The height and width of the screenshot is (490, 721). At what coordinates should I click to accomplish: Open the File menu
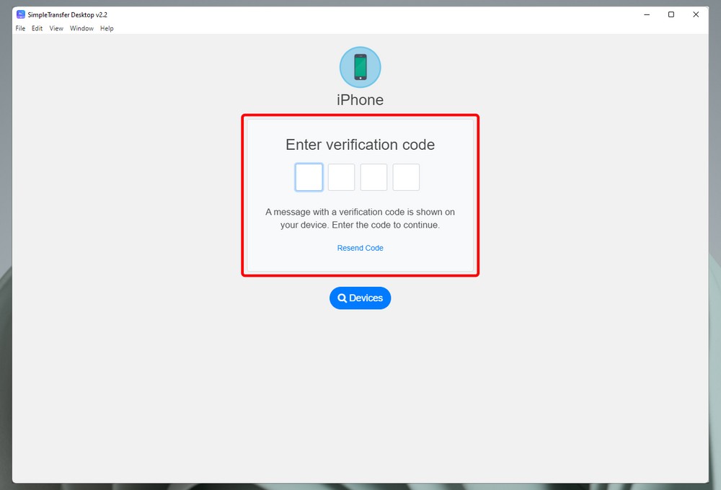tap(20, 29)
